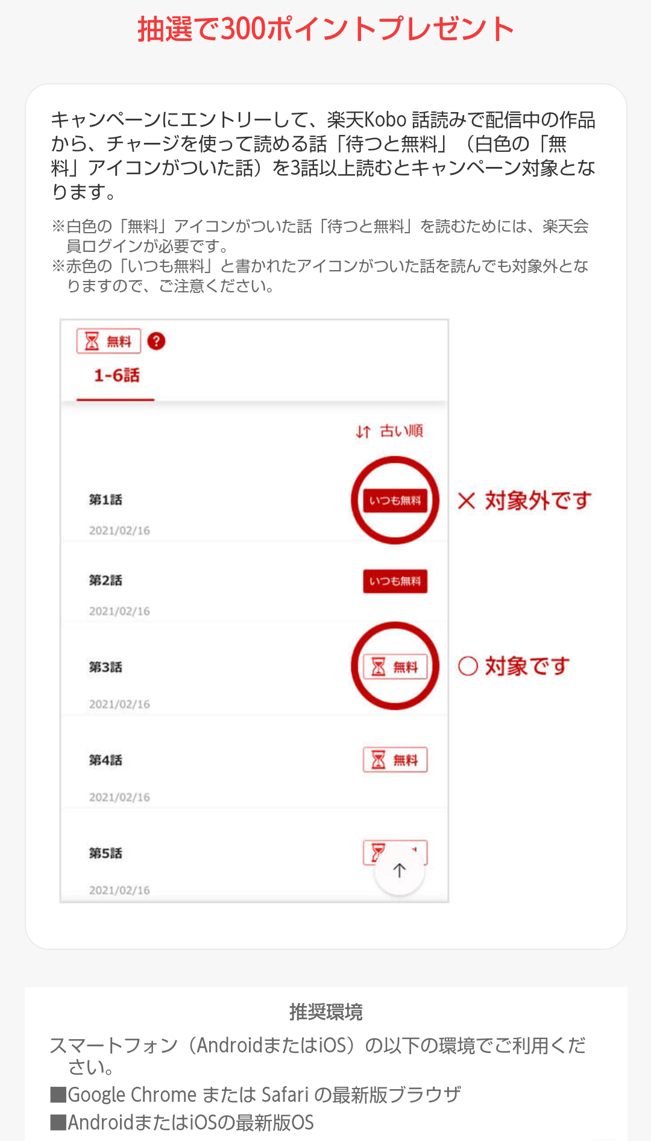Select the 1-6話 tab
The width and height of the screenshot is (651, 1141).
tap(116, 376)
